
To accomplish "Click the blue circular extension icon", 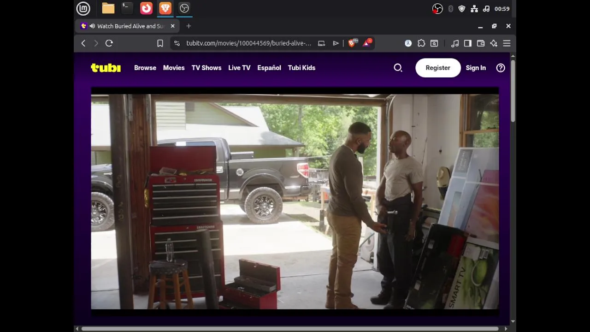I will [408, 43].
